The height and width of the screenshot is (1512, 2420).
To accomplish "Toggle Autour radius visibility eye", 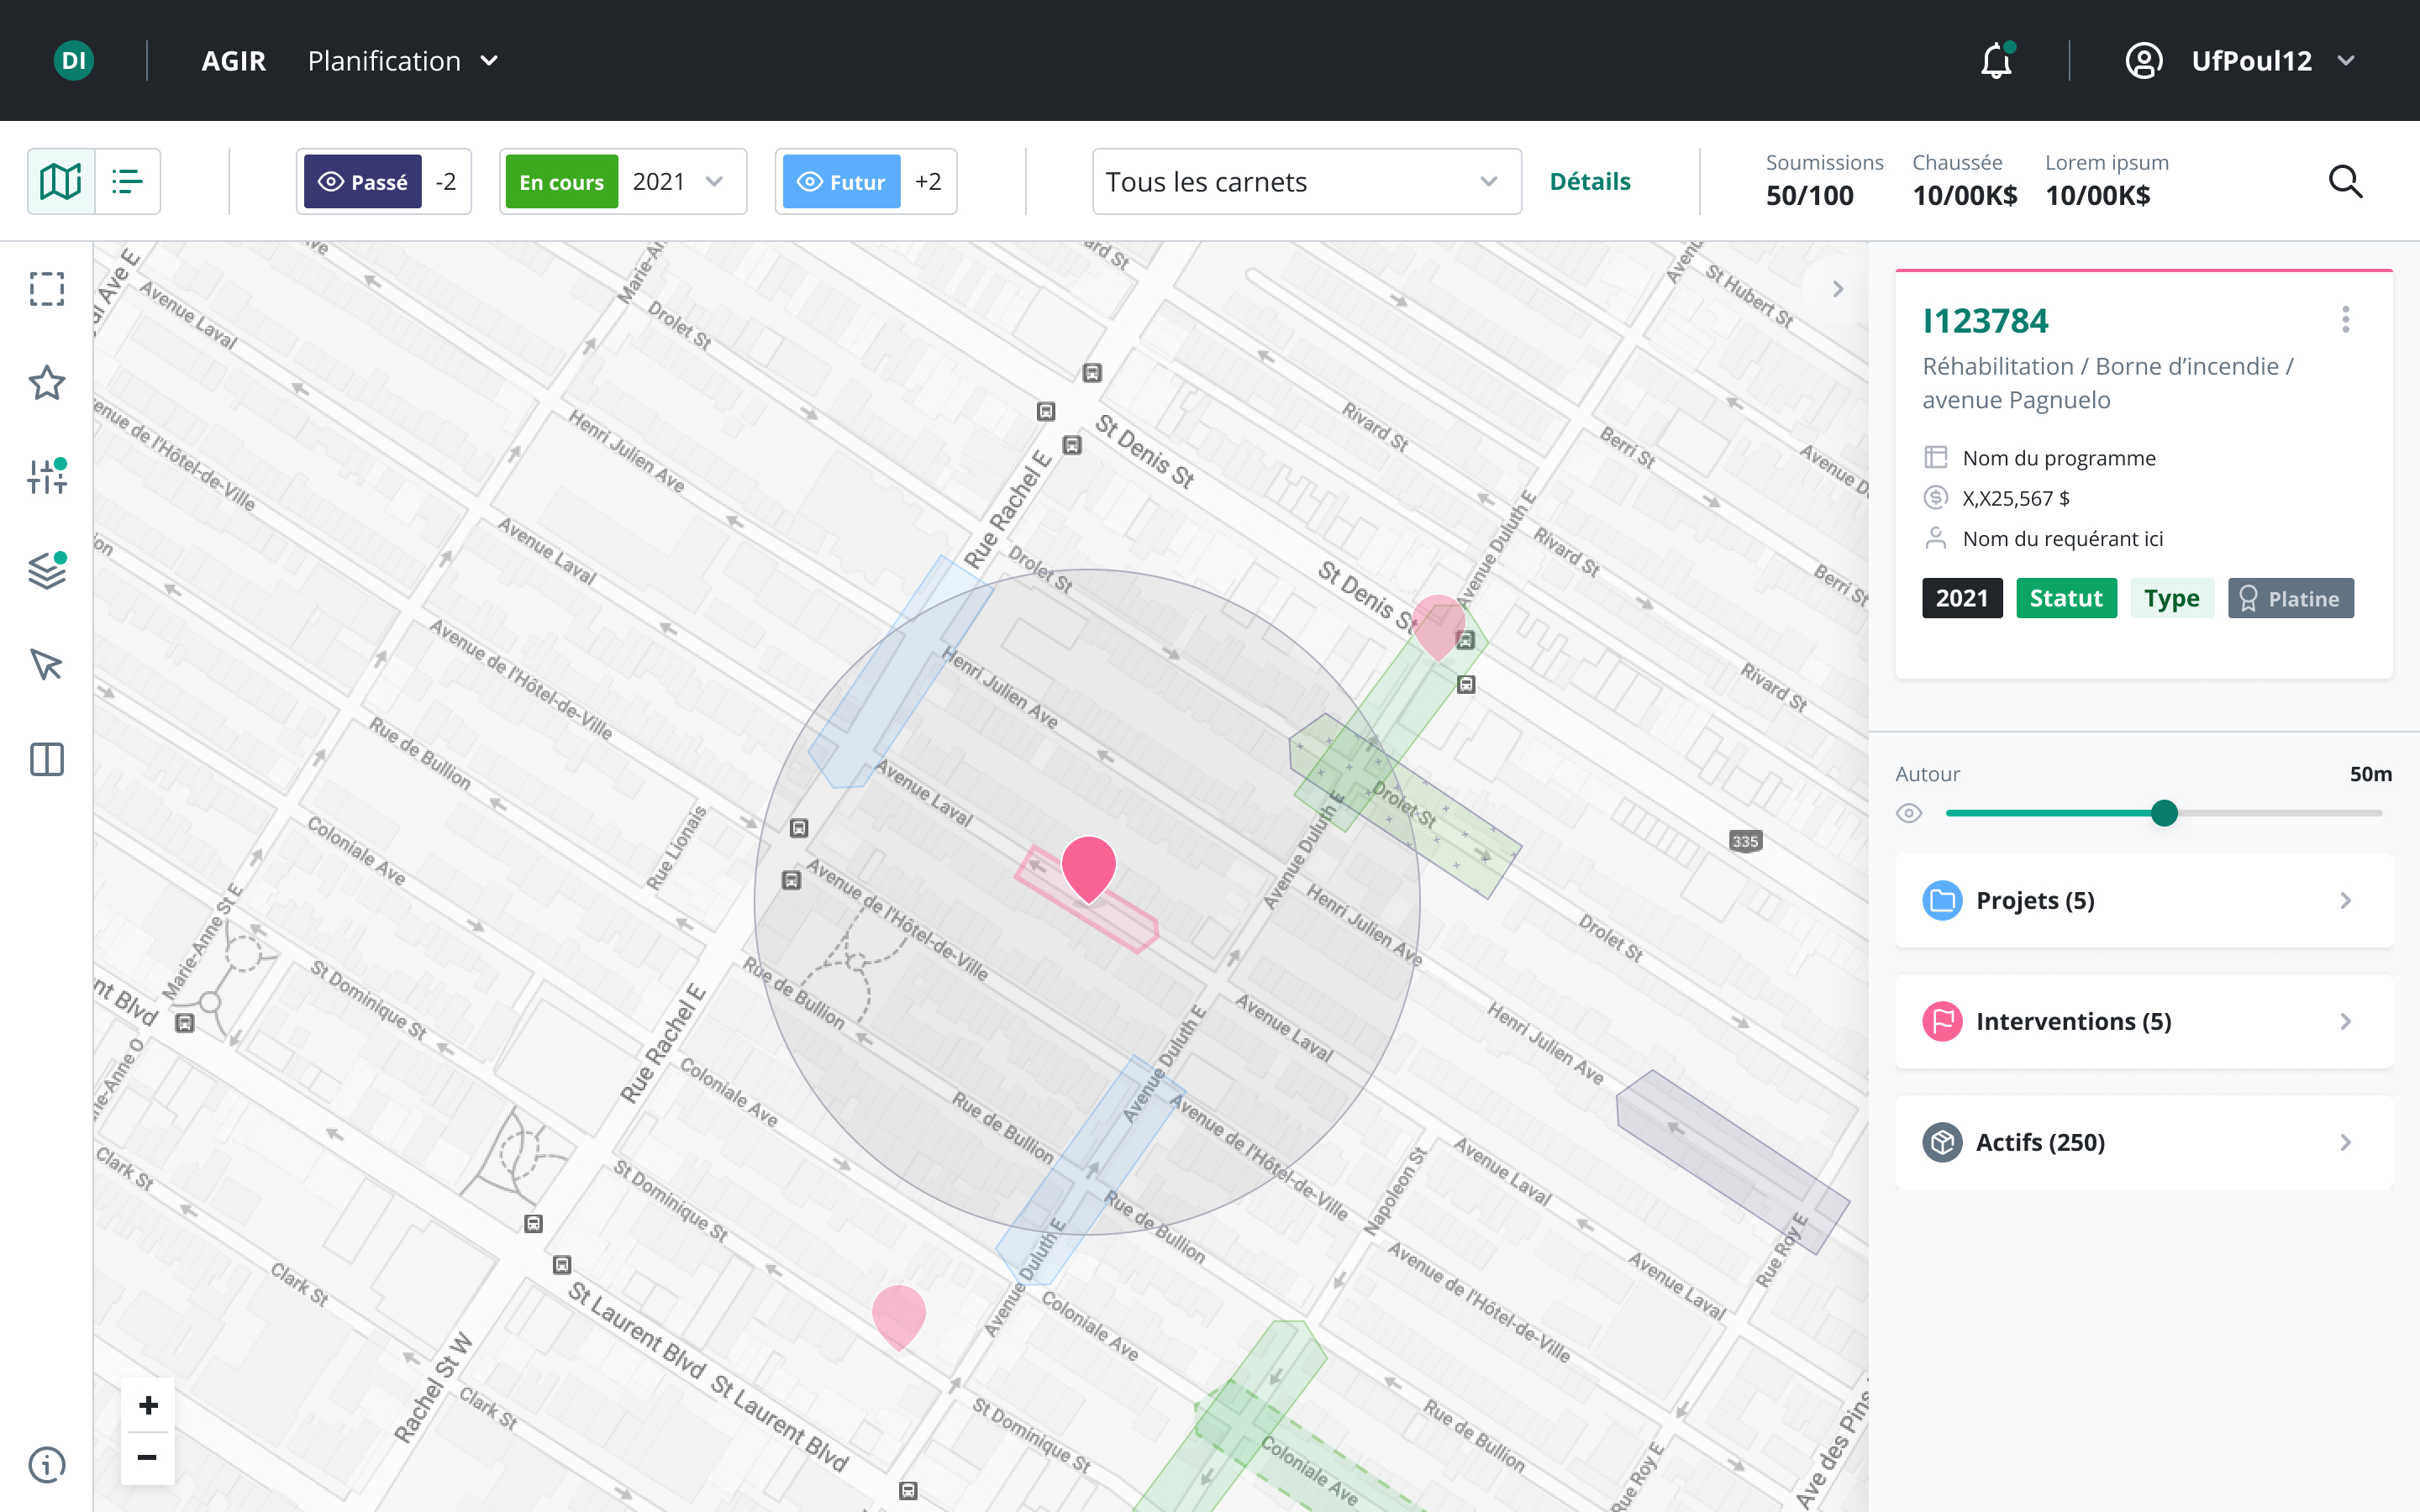I will (1909, 813).
